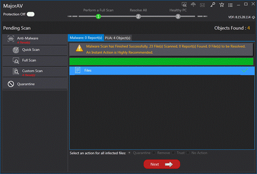The width and height of the screenshot is (257, 174).
Task: Click the red Next button
Action: pyautogui.click(x=162, y=164)
